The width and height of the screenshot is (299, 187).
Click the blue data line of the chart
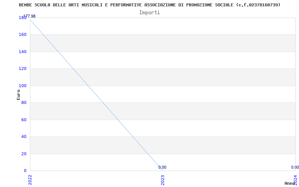pos(96,95)
